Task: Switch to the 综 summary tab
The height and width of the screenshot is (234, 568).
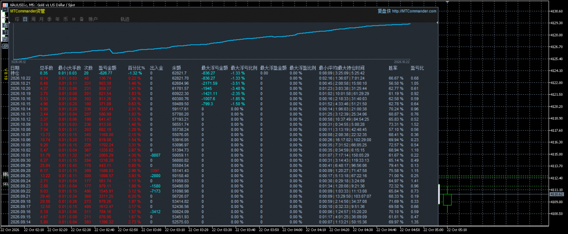Action: click(x=17, y=19)
